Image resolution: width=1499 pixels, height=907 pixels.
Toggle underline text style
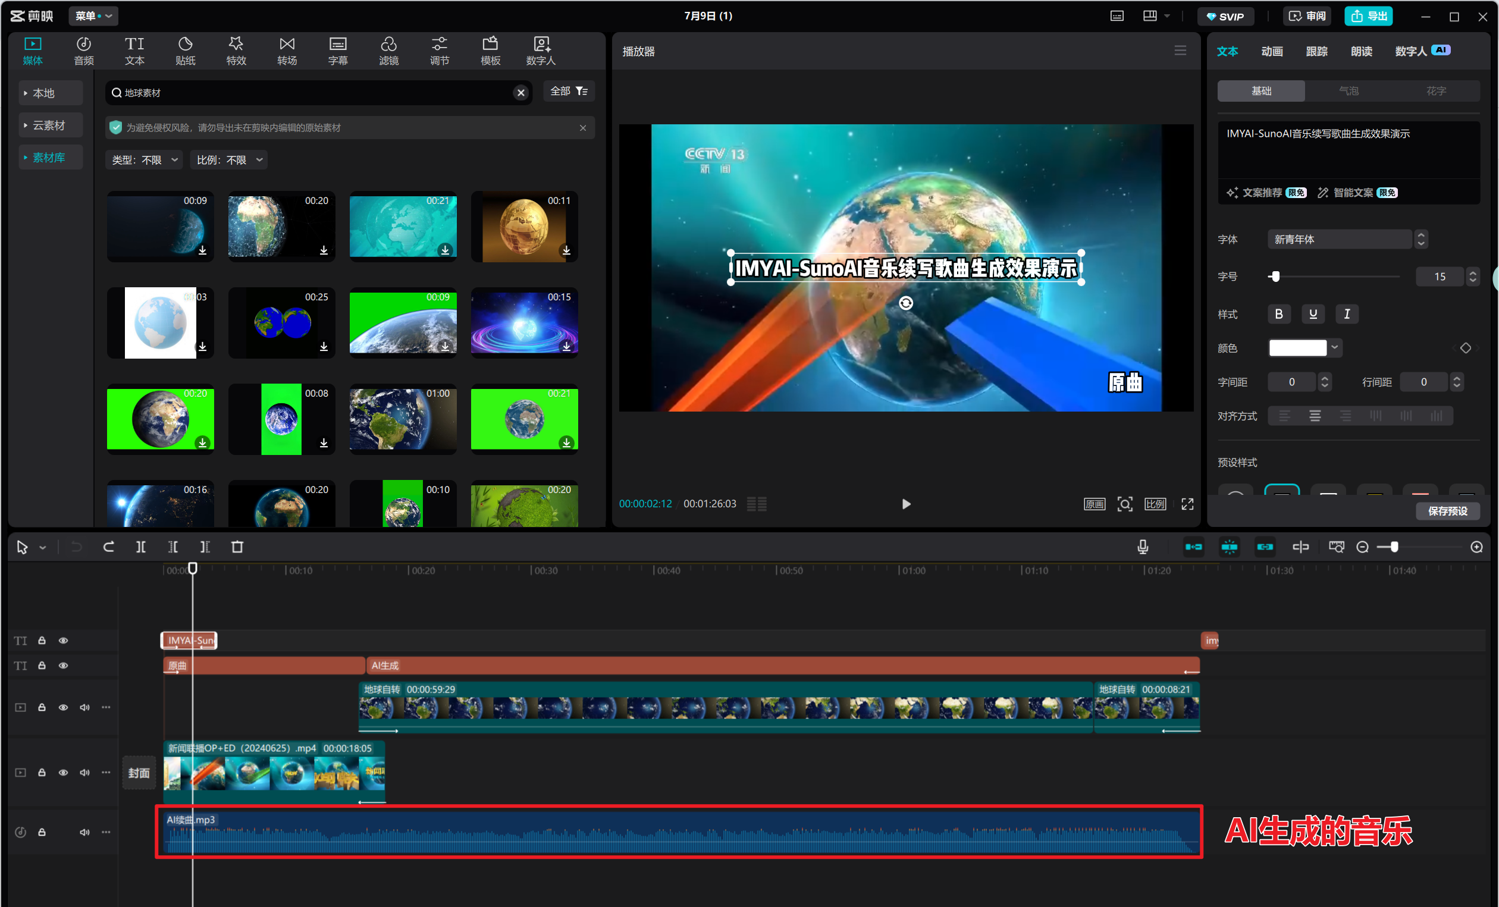(1313, 314)
